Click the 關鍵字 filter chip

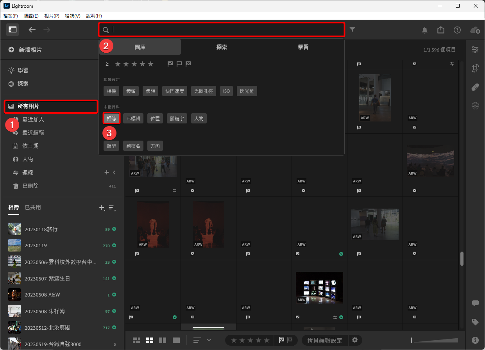coord(177,118)
